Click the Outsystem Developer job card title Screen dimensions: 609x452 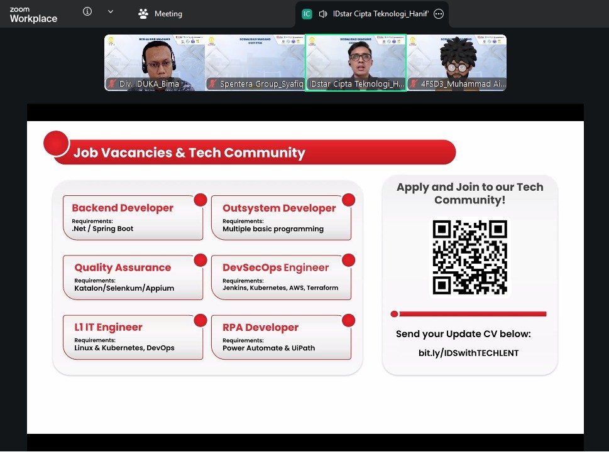coord(279,208)
